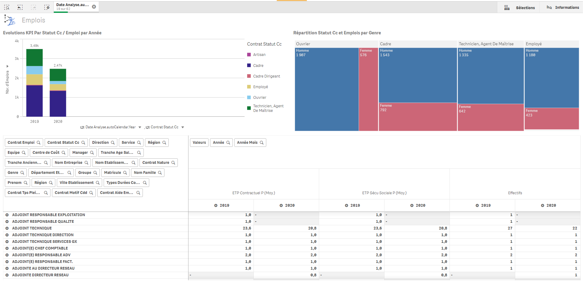583x283 pixels.
Task: Expand the ADJOINTE DIRECTEUR RESEAU row
Action: tap(7, 275)
